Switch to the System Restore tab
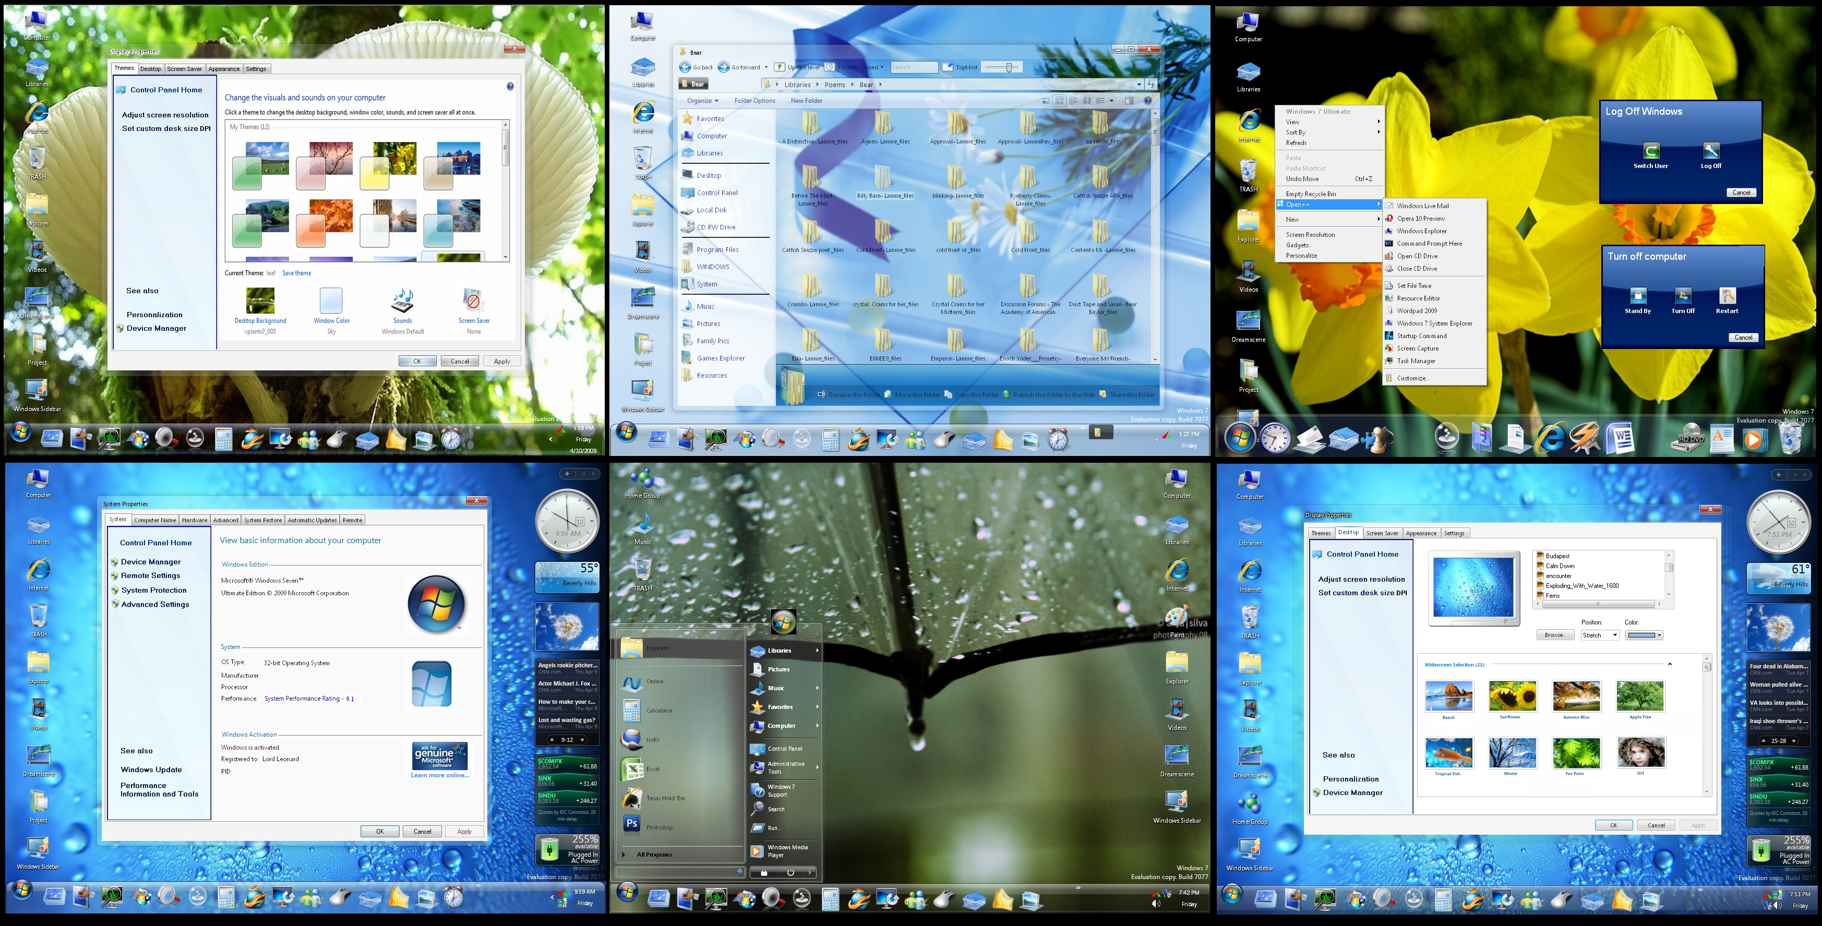This screenshot has width=1822, height=926. coord(263,520)
